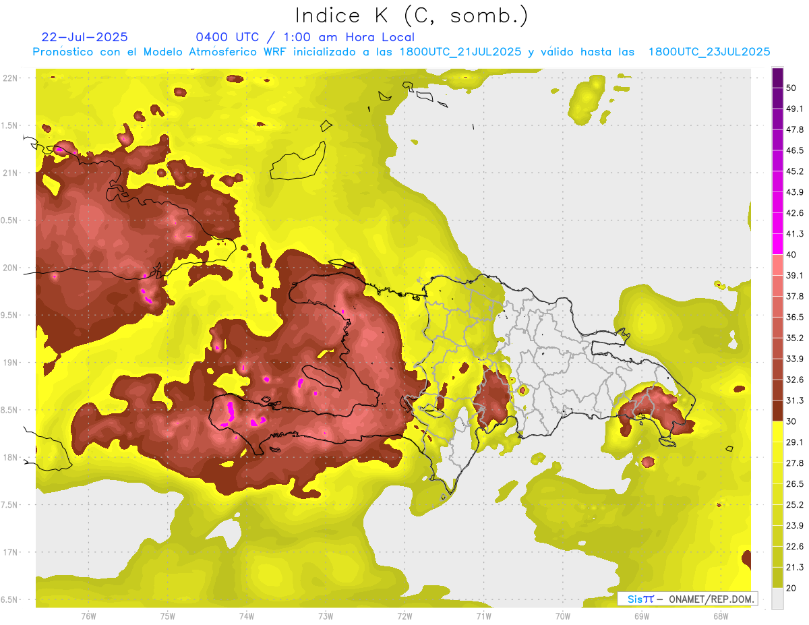The height and width of the screenshot is (625, 809).
Task: Click the legend value '22.6'
Action: tap(795, 546)
